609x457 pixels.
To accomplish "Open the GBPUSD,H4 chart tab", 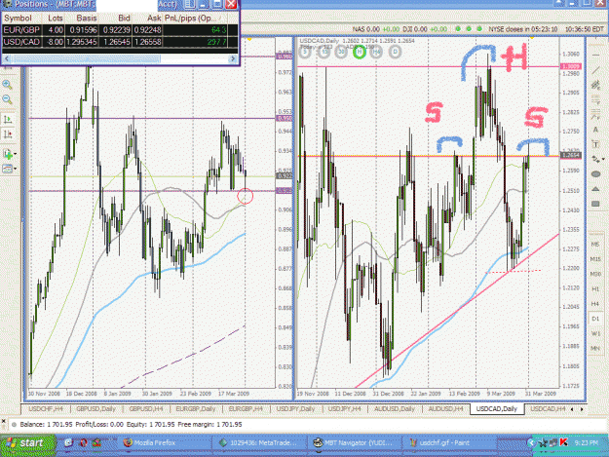I will pos(145,409).
